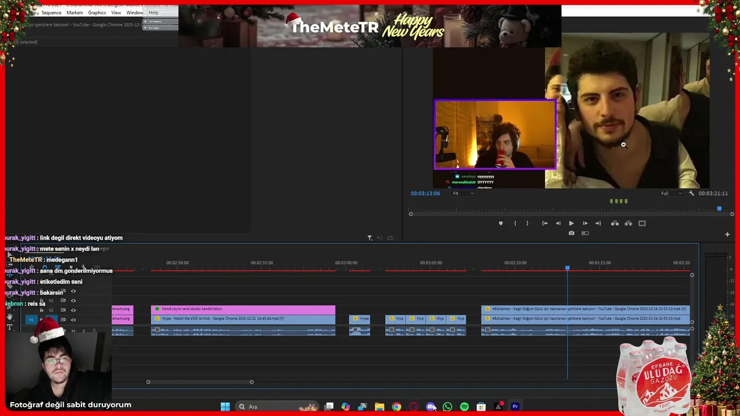The image size is (740, 416).
Task: Toggle sync lock on track V3
Action: click(x=63, y=300)
